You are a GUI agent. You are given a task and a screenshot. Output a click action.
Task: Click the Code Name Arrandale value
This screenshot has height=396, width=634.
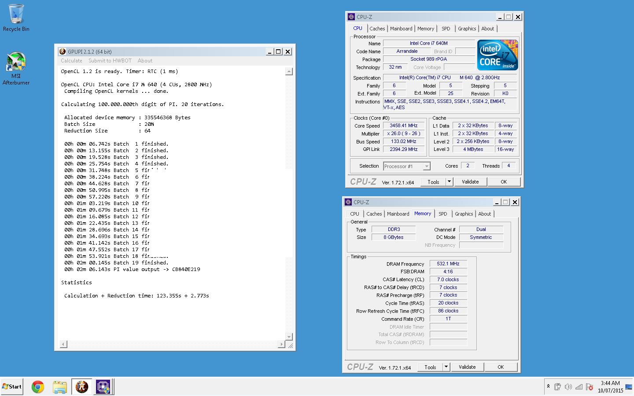tap(407, 51)
